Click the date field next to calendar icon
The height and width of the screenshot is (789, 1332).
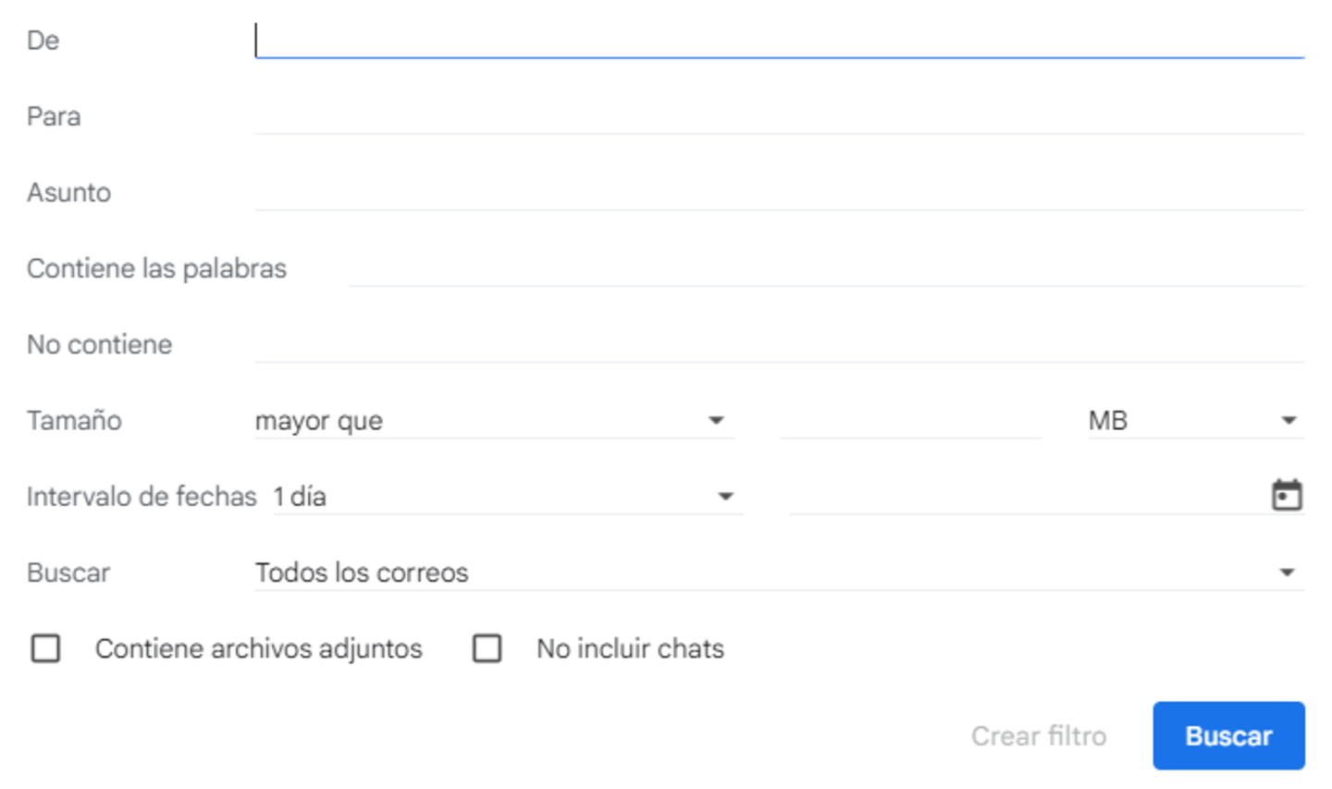coord(1027,497)
